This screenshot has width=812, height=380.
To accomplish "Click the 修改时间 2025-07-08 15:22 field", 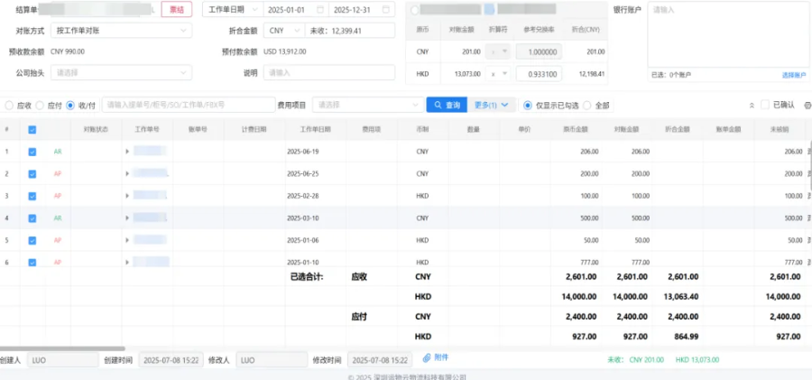I will point(380,360).
